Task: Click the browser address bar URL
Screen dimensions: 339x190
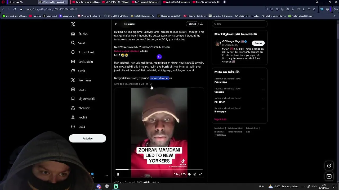Action: coord(51,9)
